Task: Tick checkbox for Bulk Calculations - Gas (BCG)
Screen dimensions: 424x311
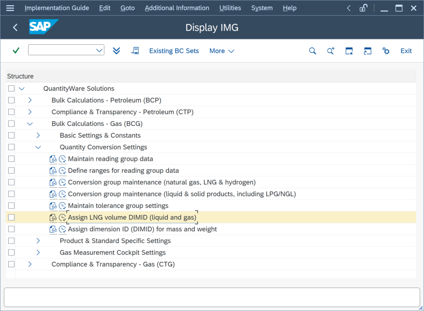Action: click(x=11, y=124)
